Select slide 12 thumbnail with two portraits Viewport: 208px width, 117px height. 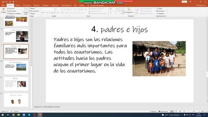click(16, 100)
